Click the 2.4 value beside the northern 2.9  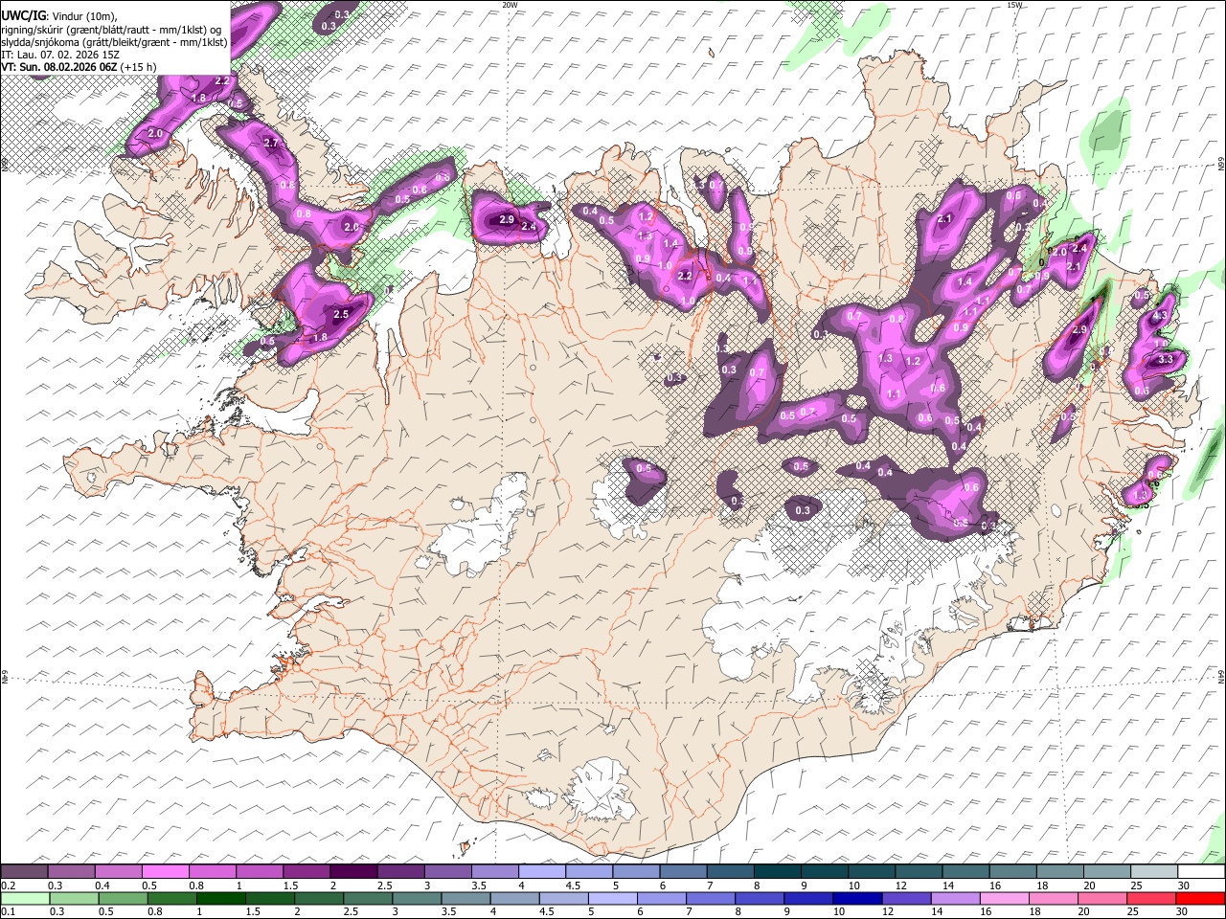click(x=529, y=227)
